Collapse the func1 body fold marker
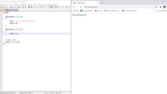Image resolution: width=167 pixels, height=94 pixels. click(x=2, y=19)
